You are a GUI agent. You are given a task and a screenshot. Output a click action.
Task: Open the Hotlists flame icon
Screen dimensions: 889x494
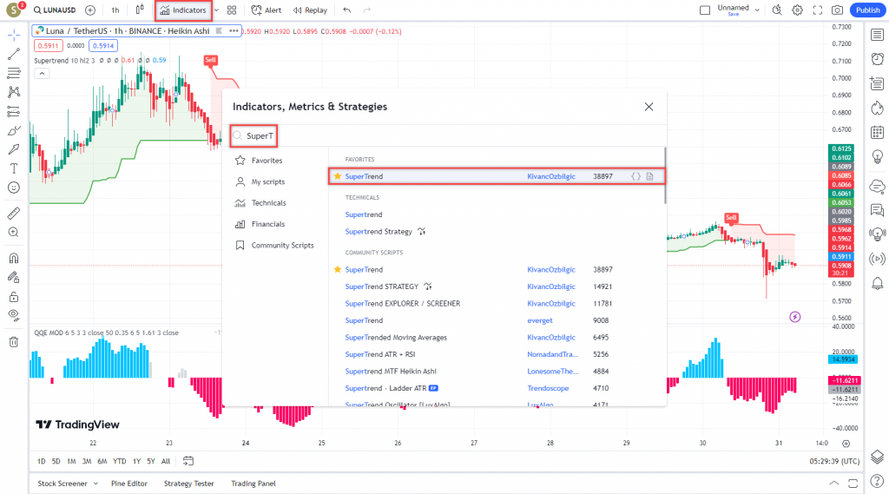(x=877, y=108)
